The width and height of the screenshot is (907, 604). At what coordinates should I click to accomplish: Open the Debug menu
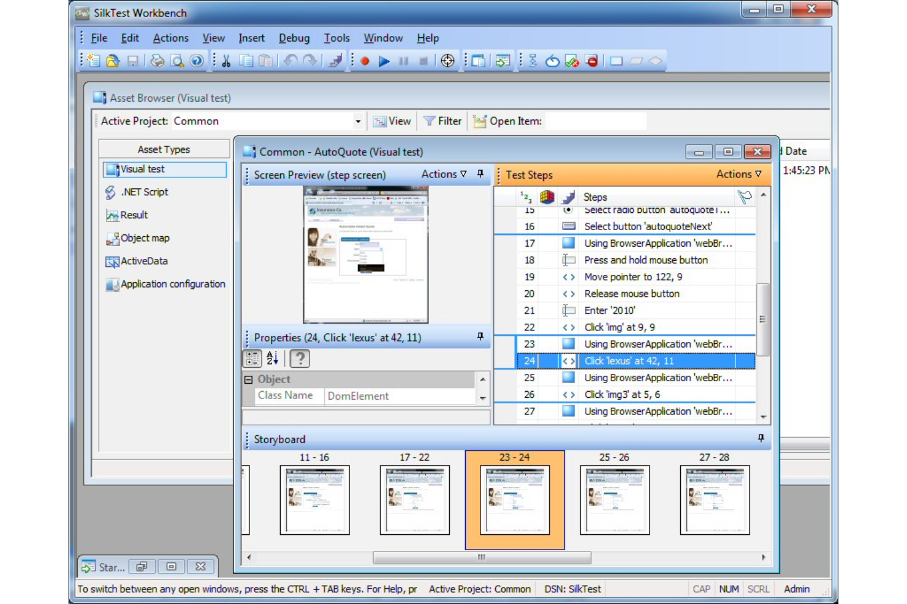tap(294, 37)
